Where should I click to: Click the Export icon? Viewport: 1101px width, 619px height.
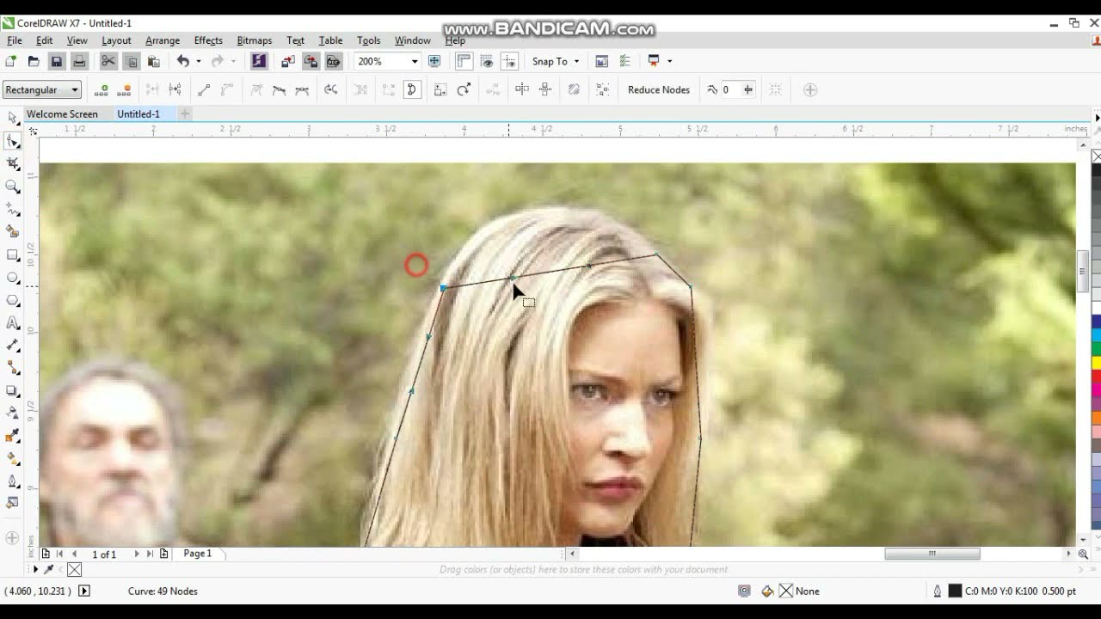pyautogui.click(x=311, y=61)
